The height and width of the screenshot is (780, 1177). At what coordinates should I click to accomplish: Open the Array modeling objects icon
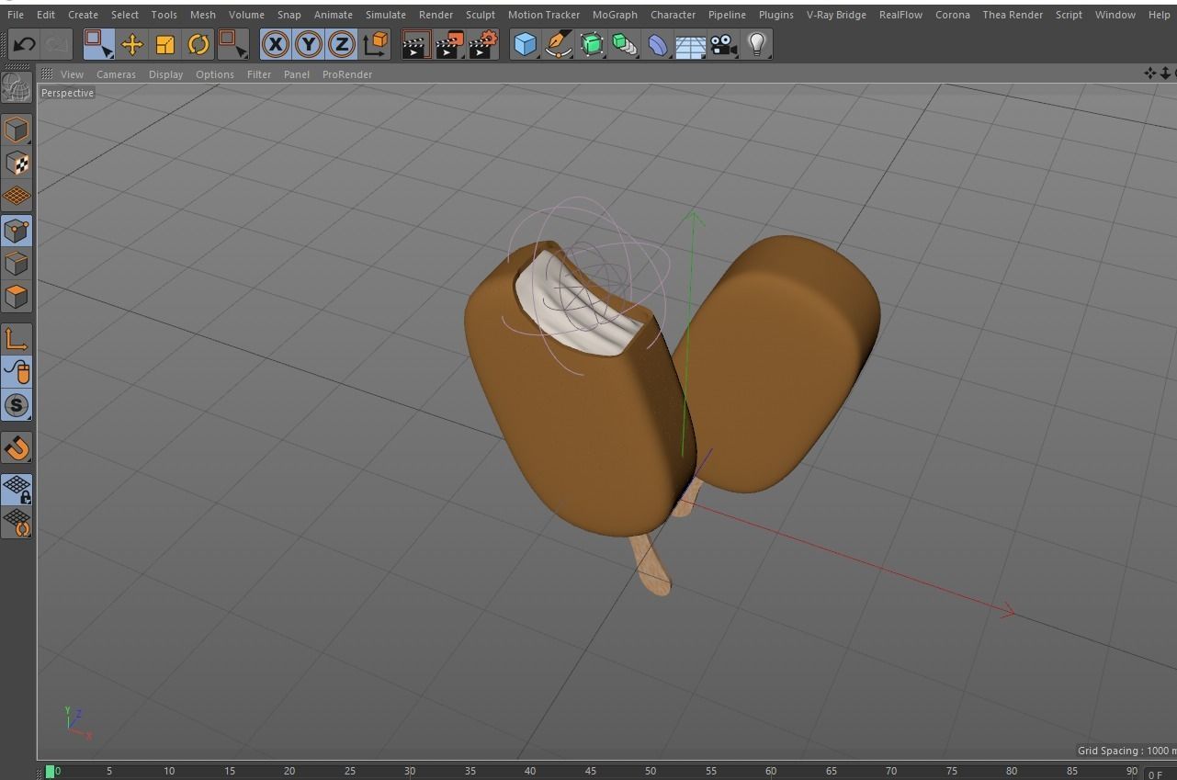tap(625, 44)
